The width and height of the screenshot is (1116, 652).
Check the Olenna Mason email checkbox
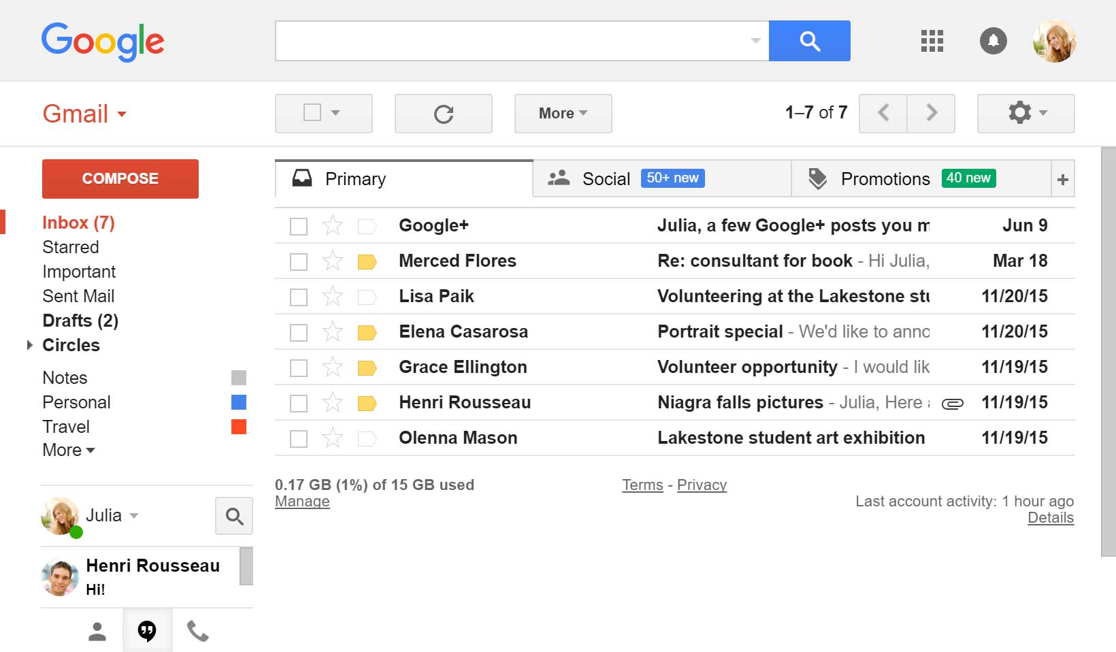[x=299, y=438]
